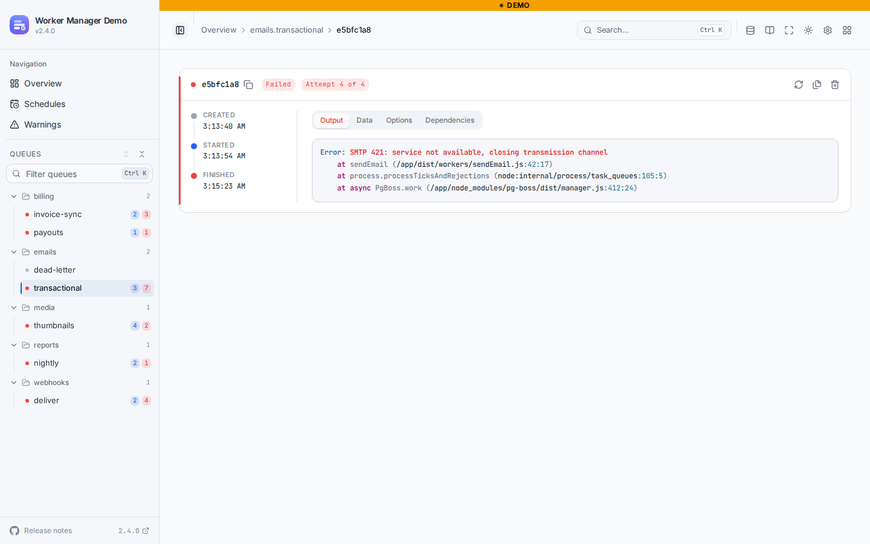The image size is (870, 544).
Task: Click the emails.transactional breadcrumb
Action: tap(286, 30)
